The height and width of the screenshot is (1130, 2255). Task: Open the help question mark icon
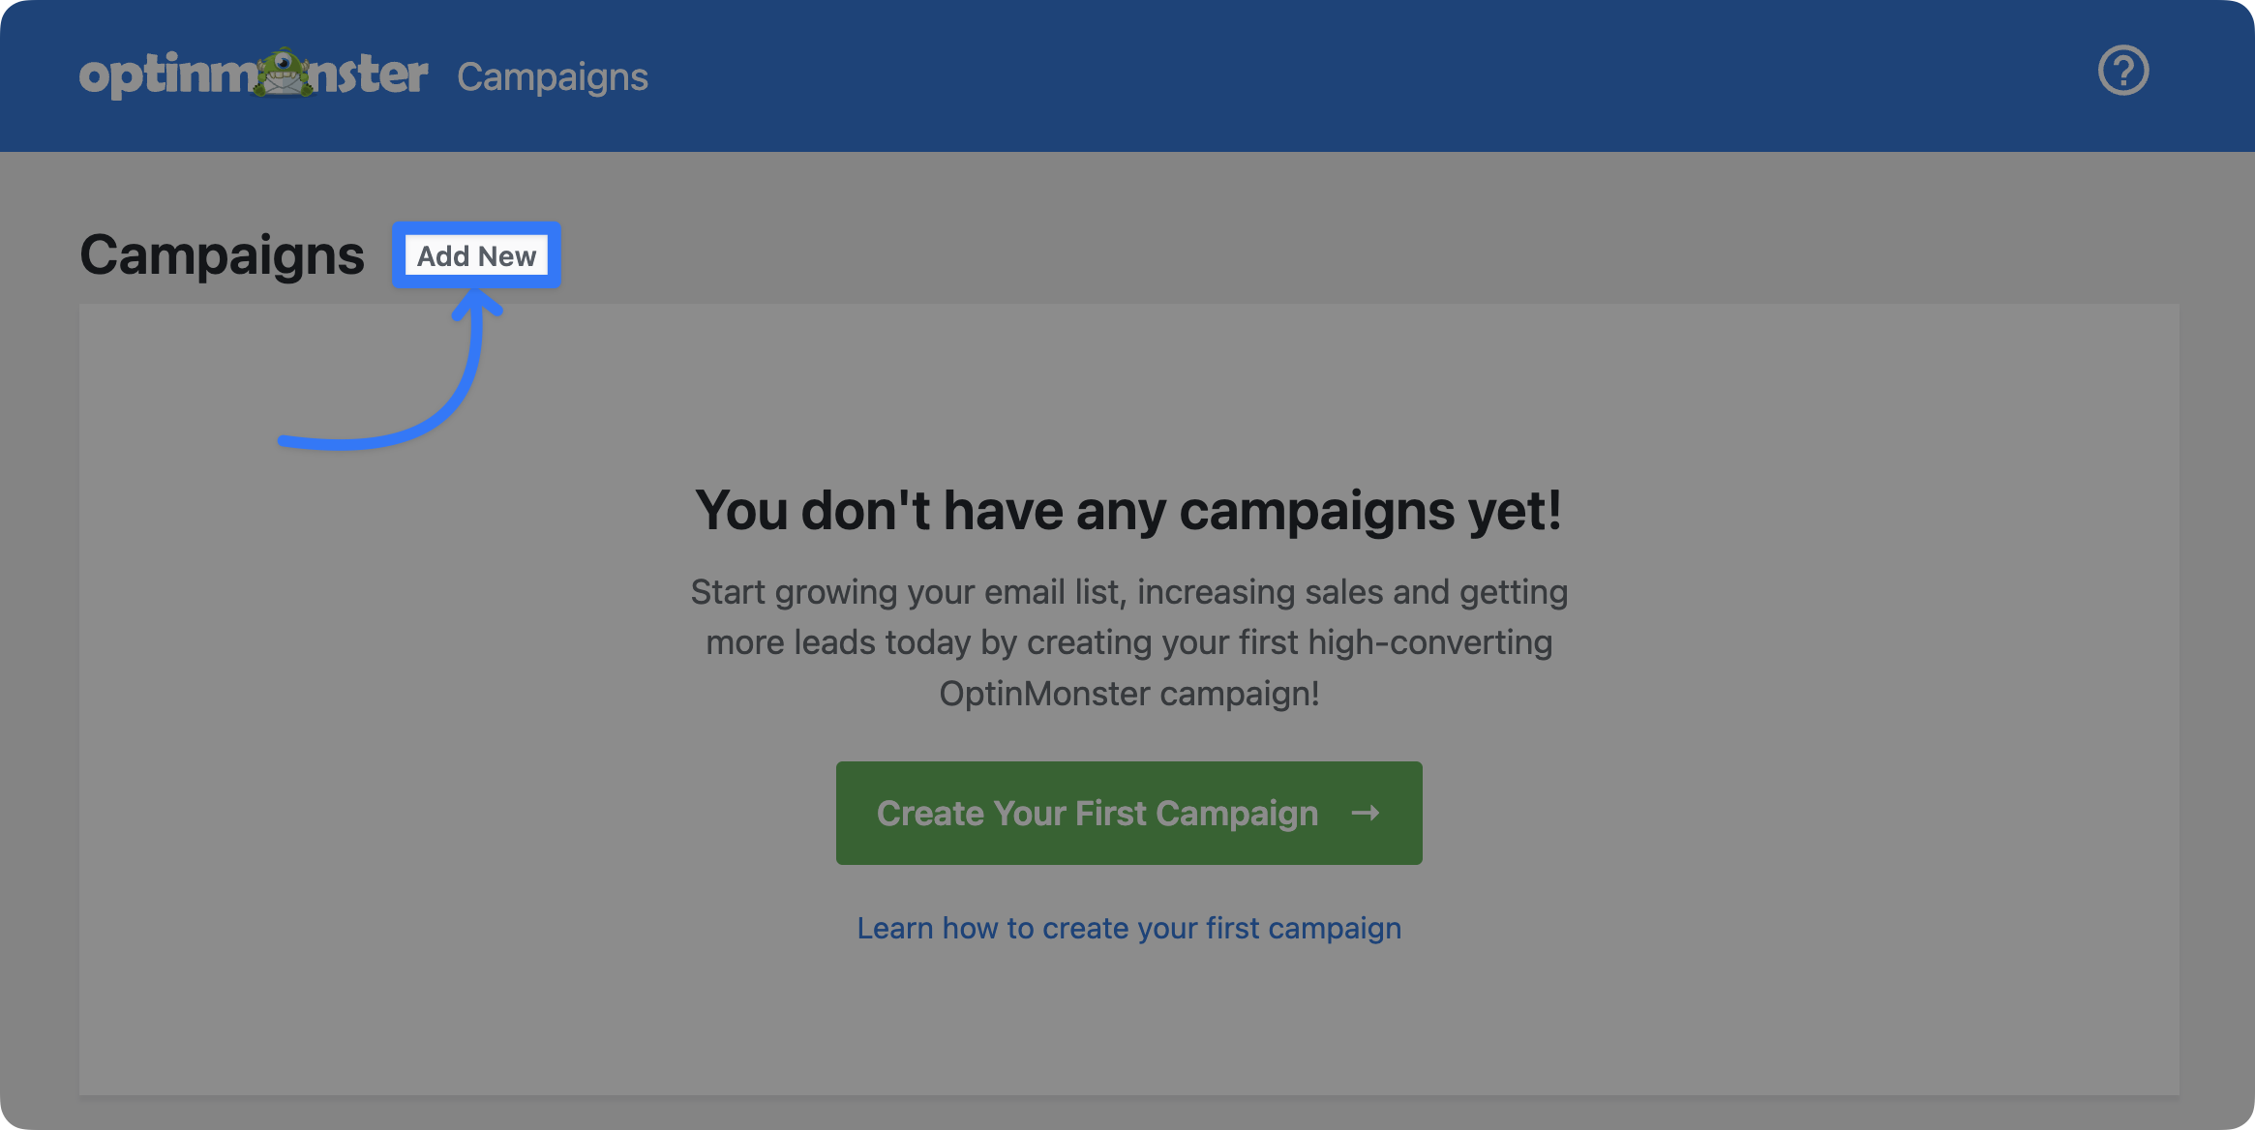[2122, 72]
